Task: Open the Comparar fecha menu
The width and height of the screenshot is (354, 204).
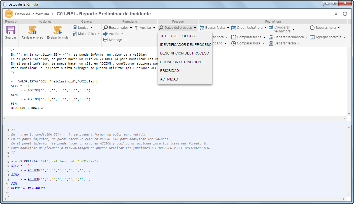Action: [x=248, y=37]
